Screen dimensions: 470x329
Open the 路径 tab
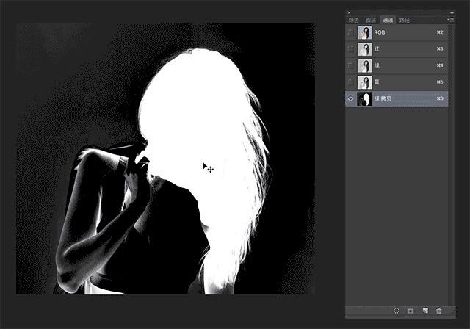coord(405,20)
